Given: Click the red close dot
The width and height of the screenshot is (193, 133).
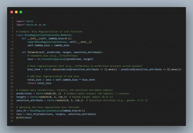Looking at the screenshot, I should 12,12.
